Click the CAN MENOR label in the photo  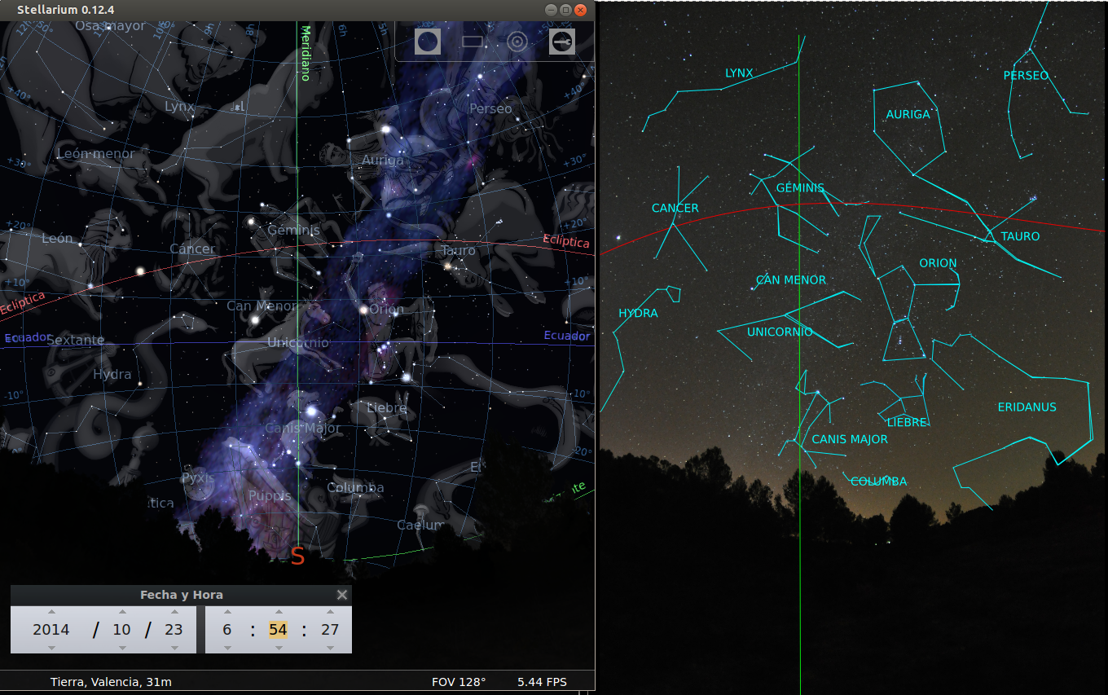791,280
